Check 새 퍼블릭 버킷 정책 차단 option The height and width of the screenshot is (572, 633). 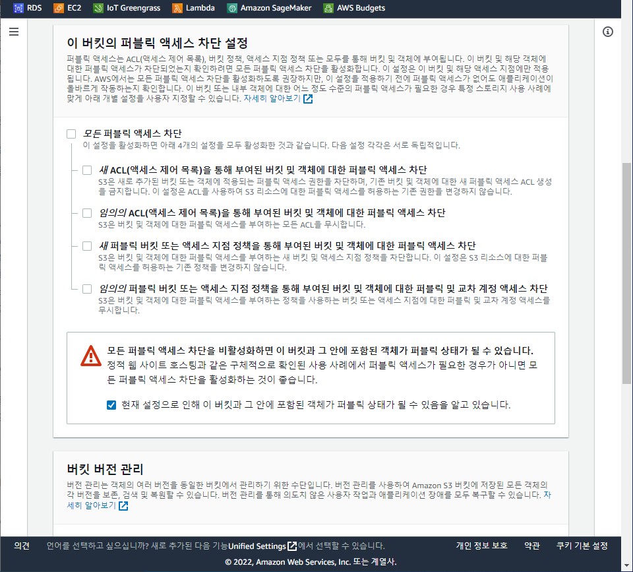pyautogui.click(x=87, y=246)
